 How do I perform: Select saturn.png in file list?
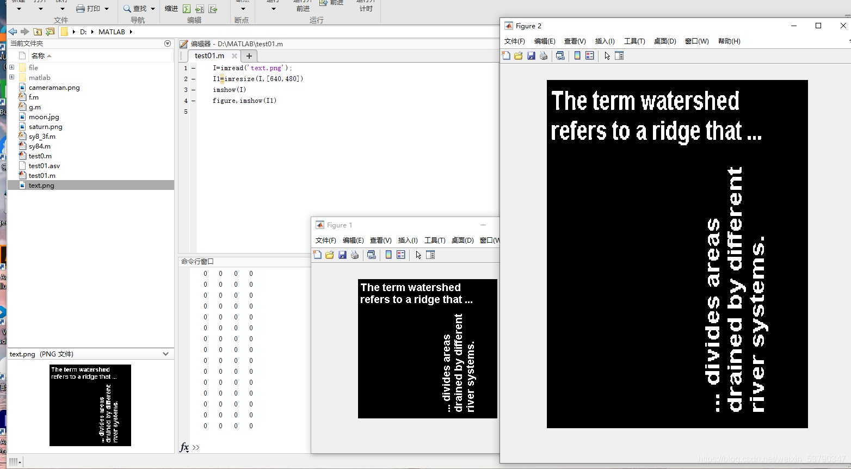coord(46,126)
